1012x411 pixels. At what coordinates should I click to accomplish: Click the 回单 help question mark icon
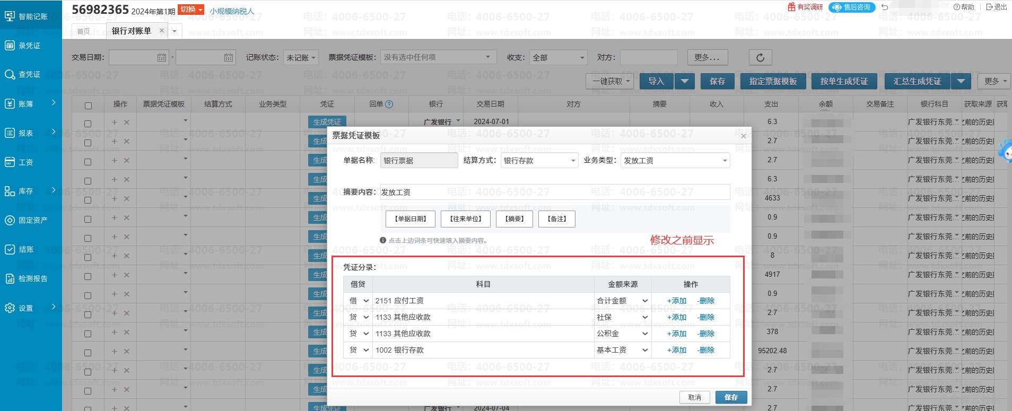389,104
